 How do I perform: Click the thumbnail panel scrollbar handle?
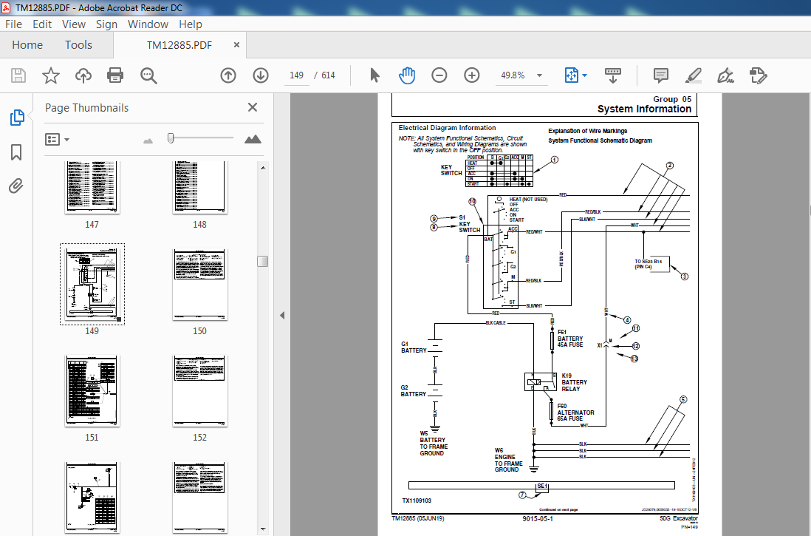(x=263, y=261)
